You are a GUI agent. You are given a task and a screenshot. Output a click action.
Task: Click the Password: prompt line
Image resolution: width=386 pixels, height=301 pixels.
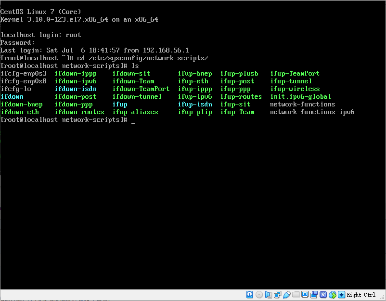pyautogui.click(x=18, y=42)
